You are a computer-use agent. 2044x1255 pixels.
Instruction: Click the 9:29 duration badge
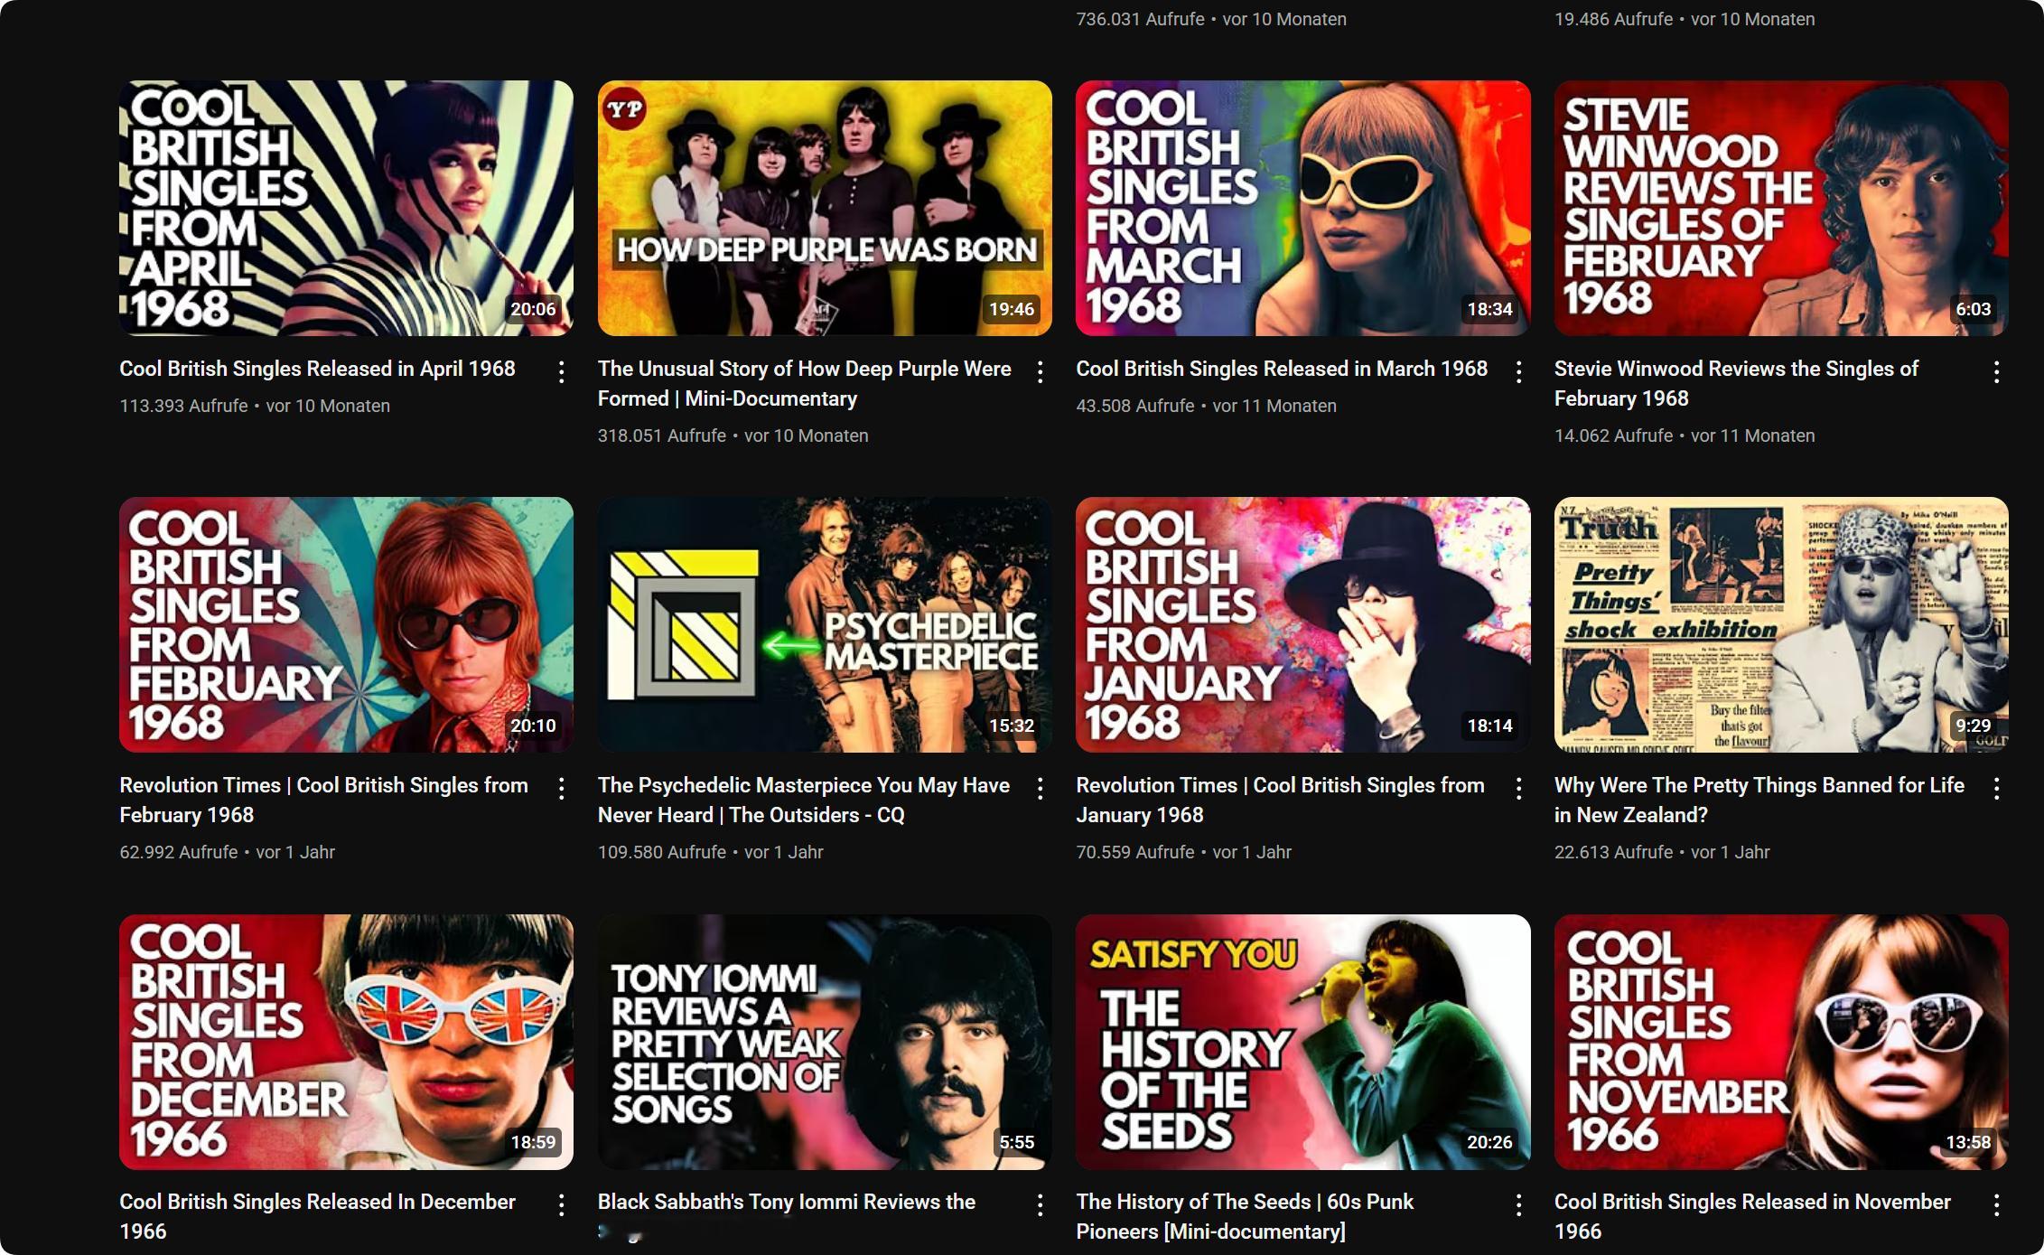(1974, 726)
